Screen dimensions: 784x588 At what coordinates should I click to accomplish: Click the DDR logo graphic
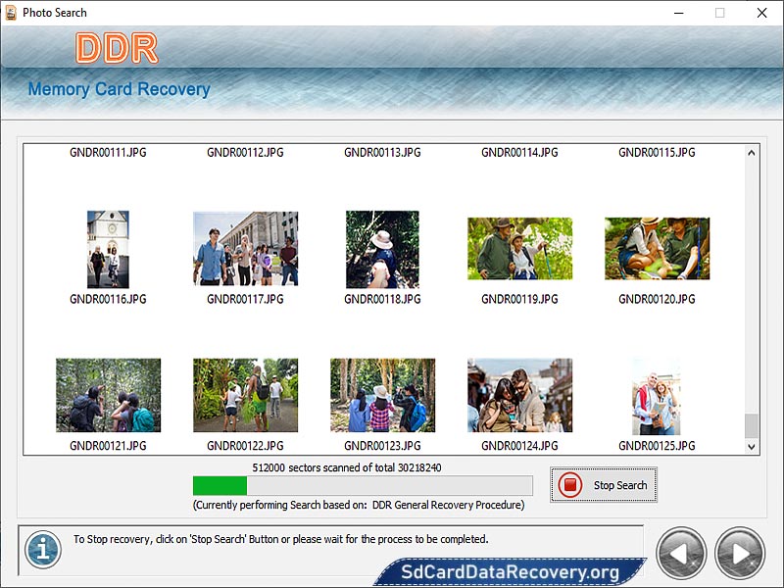coord(118,45)
